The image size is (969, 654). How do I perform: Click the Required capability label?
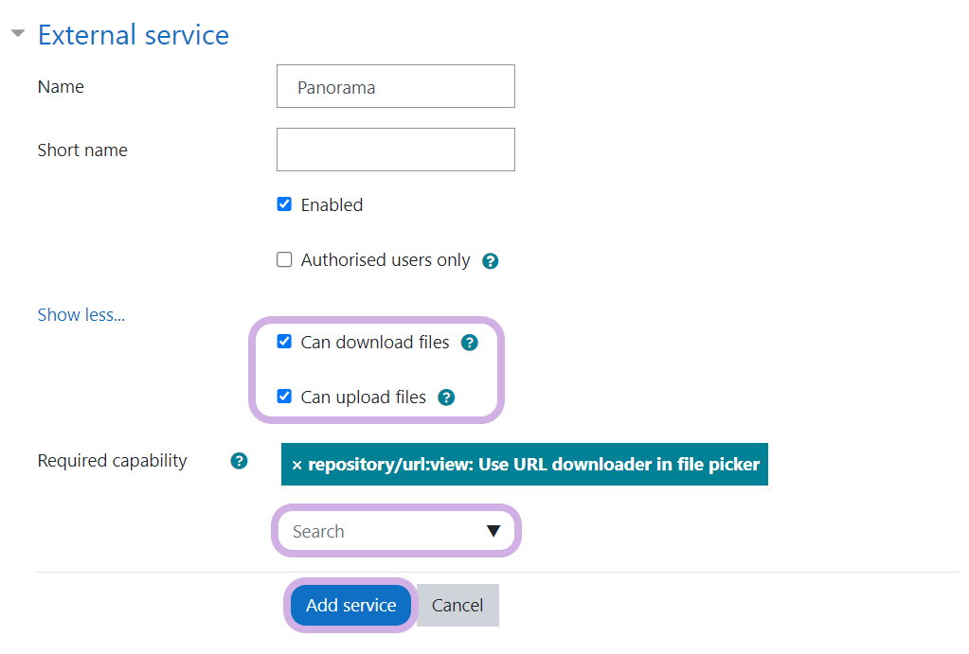point(112,461)
